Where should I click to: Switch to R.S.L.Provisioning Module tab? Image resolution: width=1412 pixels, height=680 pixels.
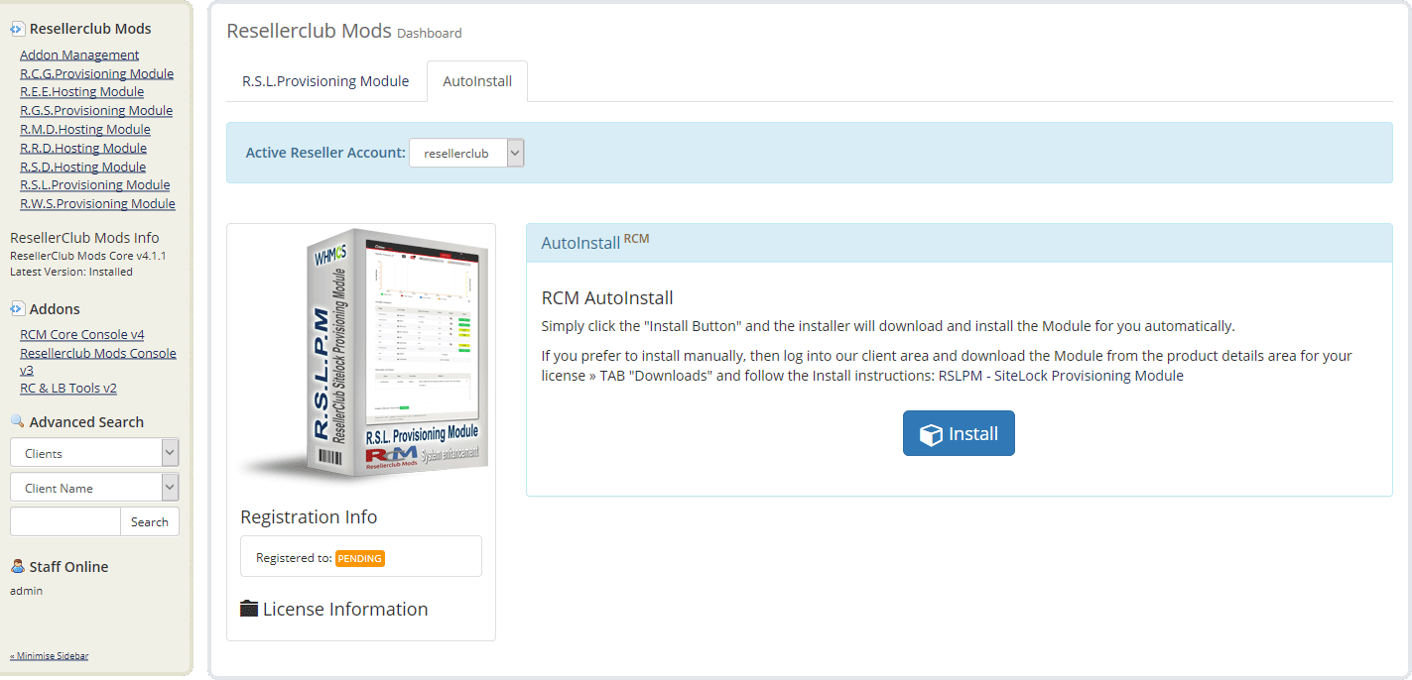click(325, 81)
